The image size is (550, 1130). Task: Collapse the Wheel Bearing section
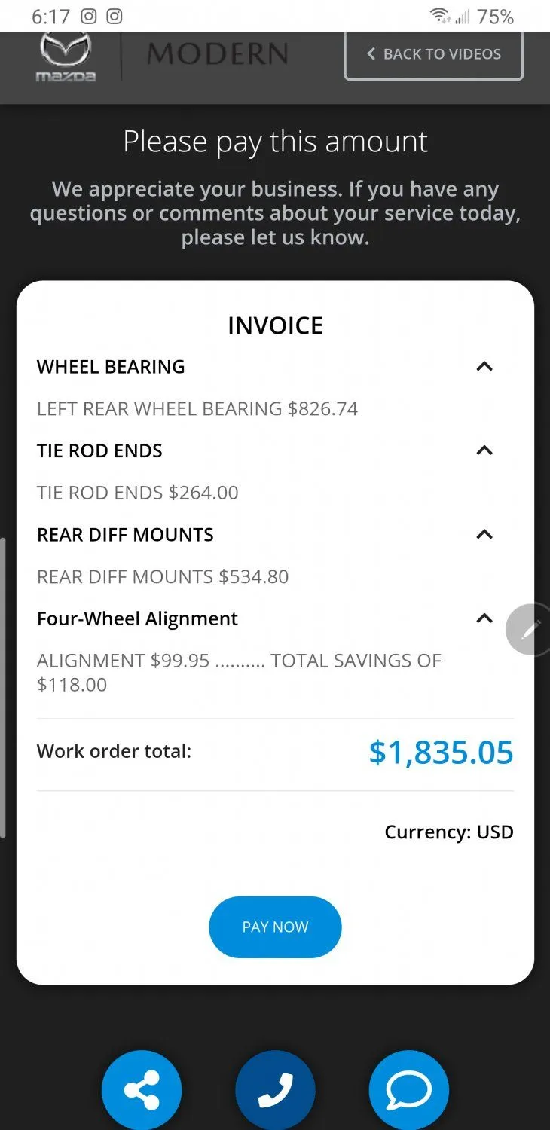click(484, 367)
